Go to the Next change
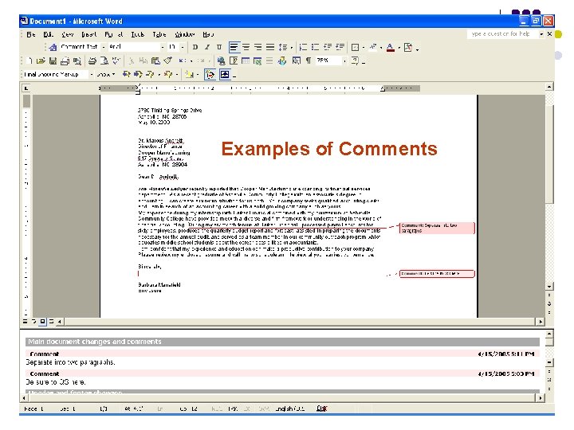 point(138,75)
